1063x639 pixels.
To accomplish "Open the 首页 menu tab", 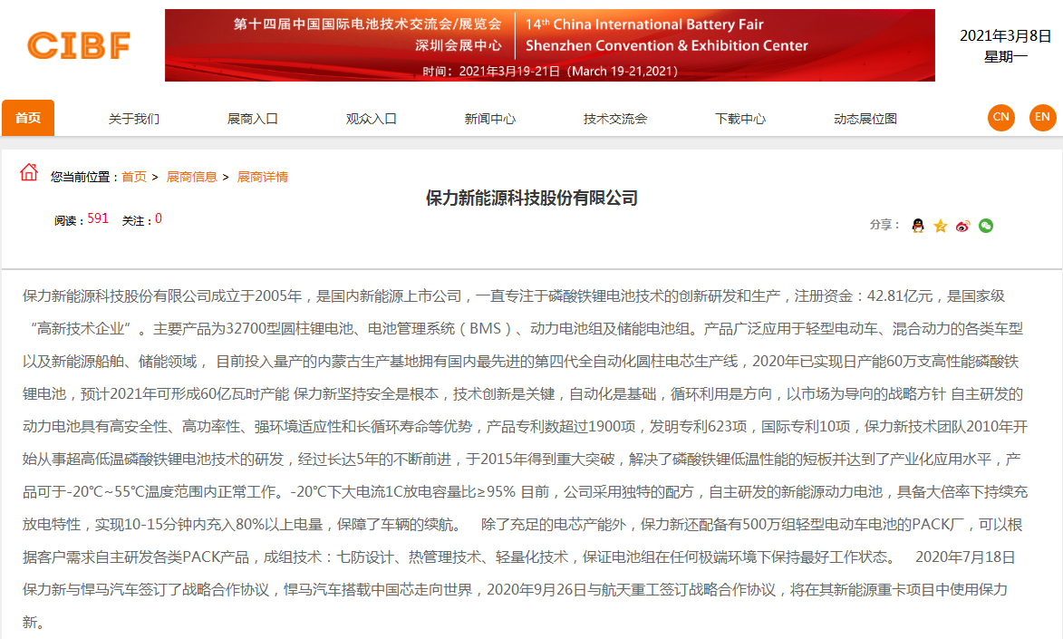I will click(28, 118).
